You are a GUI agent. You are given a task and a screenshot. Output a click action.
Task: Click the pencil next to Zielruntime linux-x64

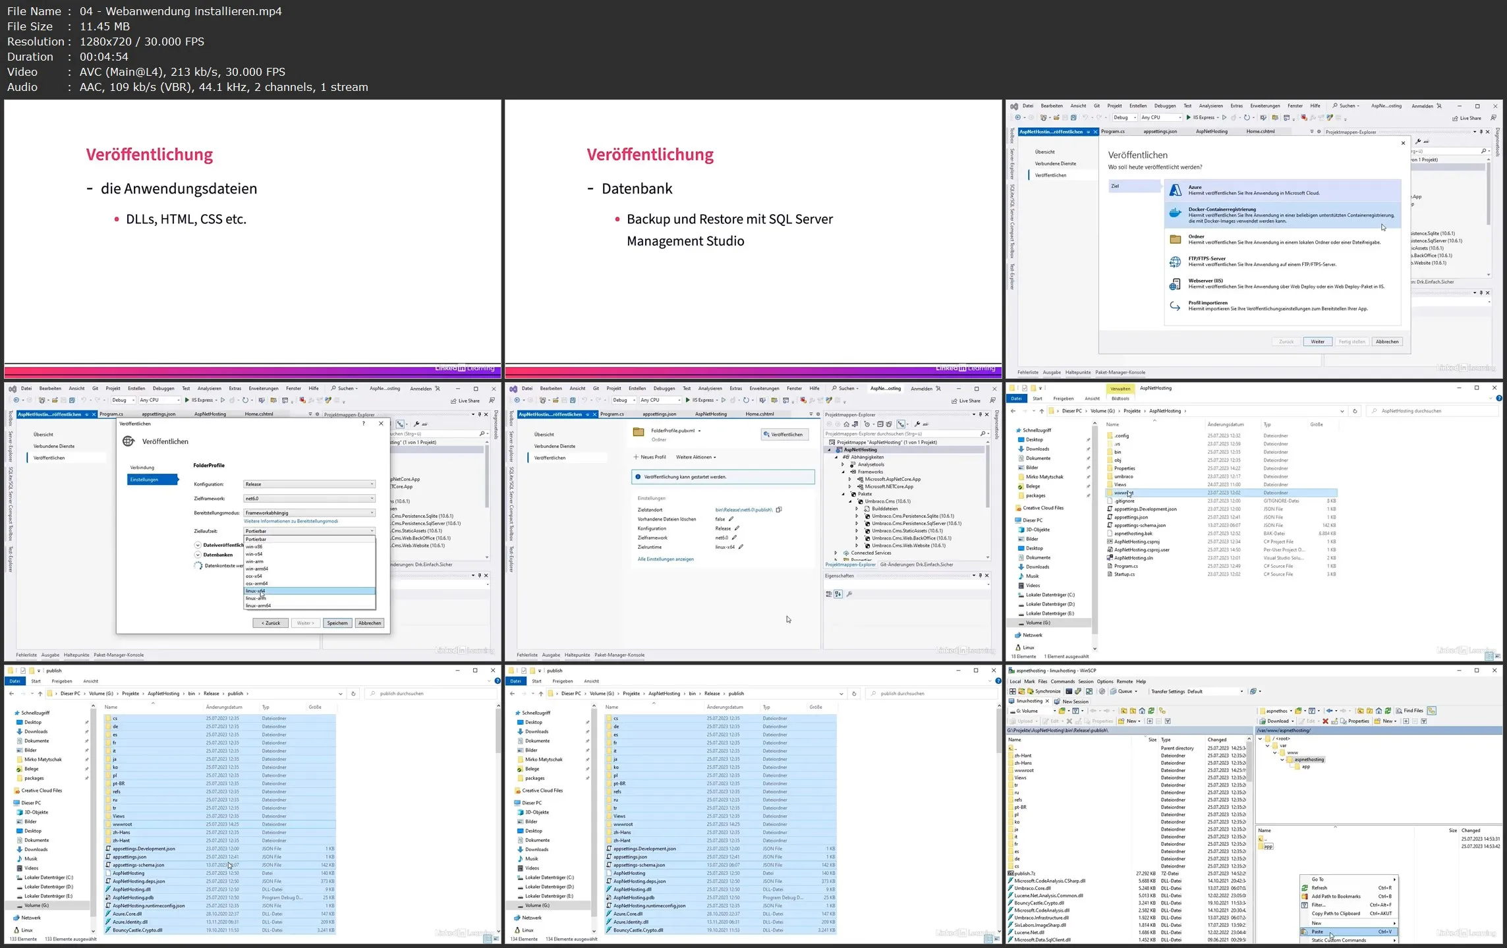point(741,547)
